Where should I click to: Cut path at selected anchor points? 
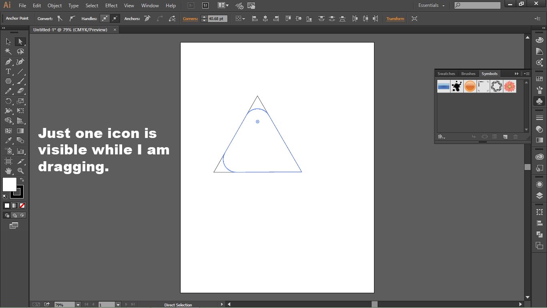172,18
